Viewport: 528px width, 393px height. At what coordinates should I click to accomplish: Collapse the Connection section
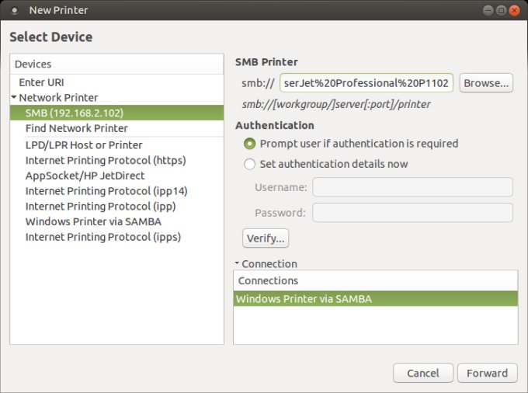(237, 263)
